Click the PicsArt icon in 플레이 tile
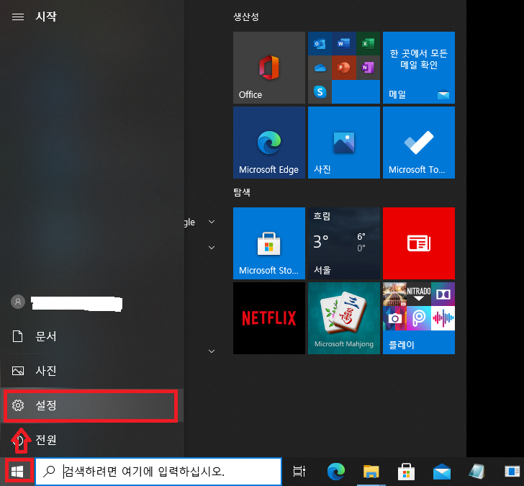 click(419, 318)
